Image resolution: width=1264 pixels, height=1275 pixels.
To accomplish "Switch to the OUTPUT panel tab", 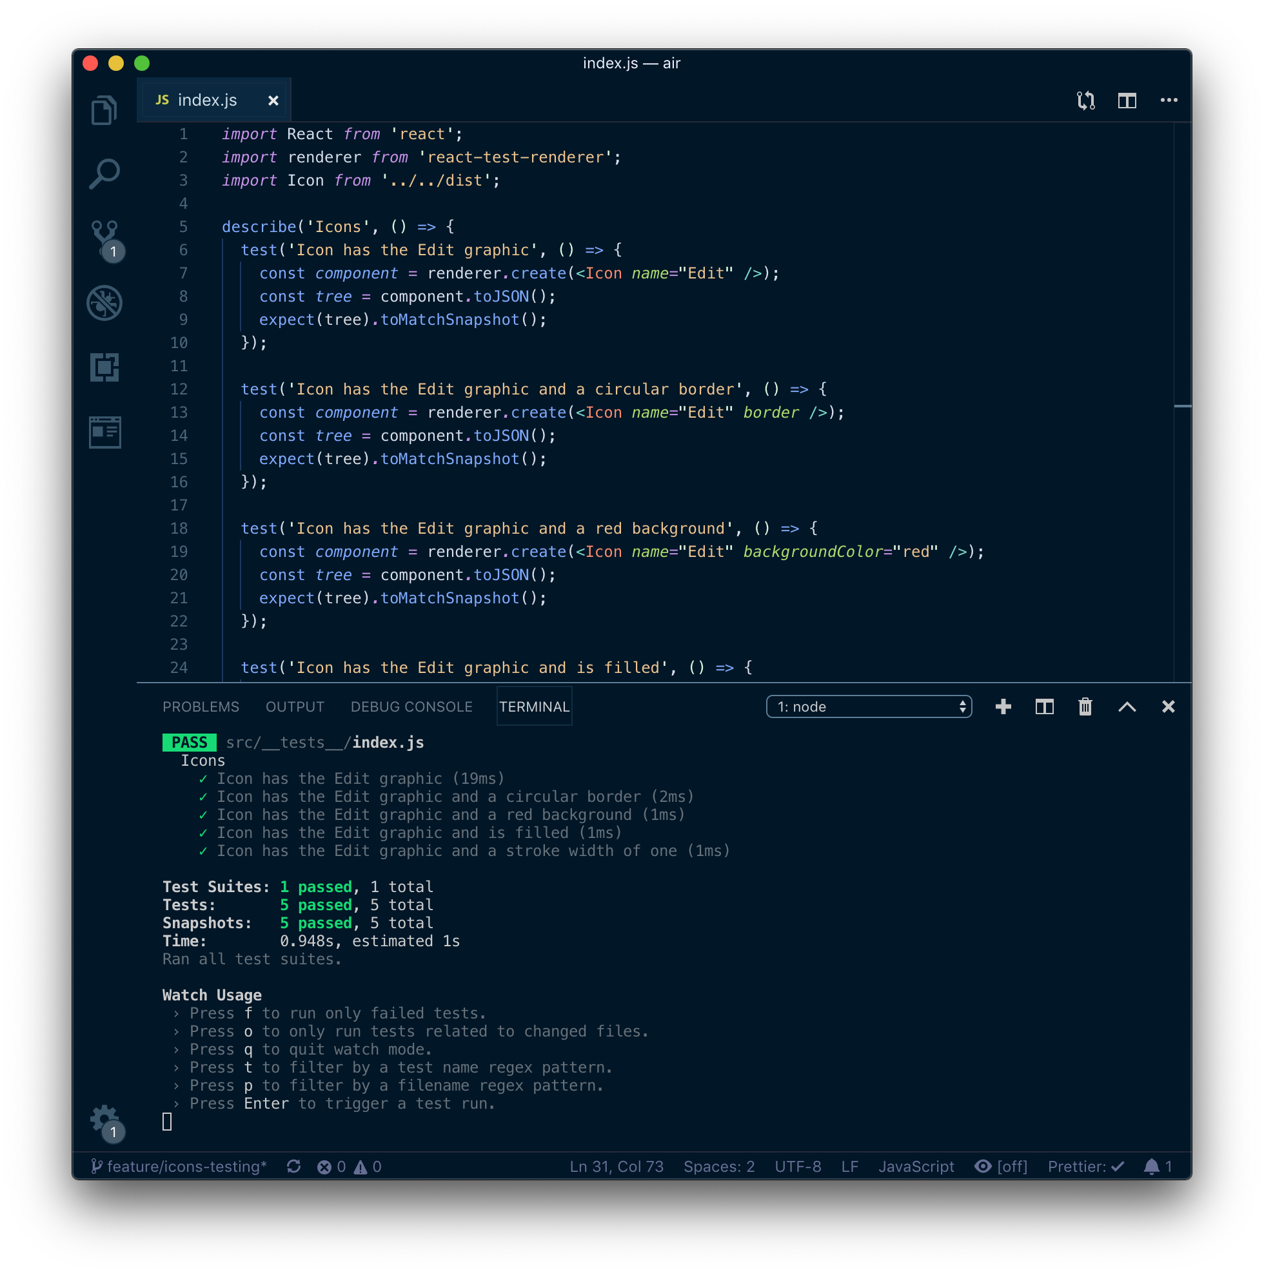I will tap(295, 706).
